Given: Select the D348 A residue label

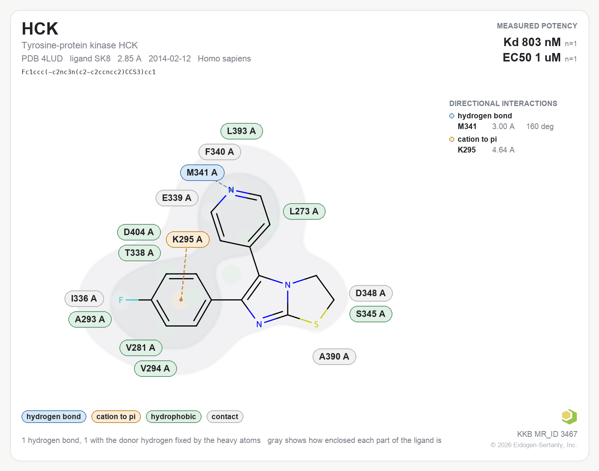Looking at the screenshot, I should pos(371,293).
